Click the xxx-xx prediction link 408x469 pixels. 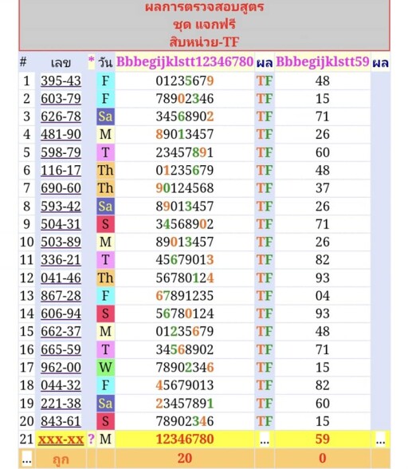click(61, 439)
